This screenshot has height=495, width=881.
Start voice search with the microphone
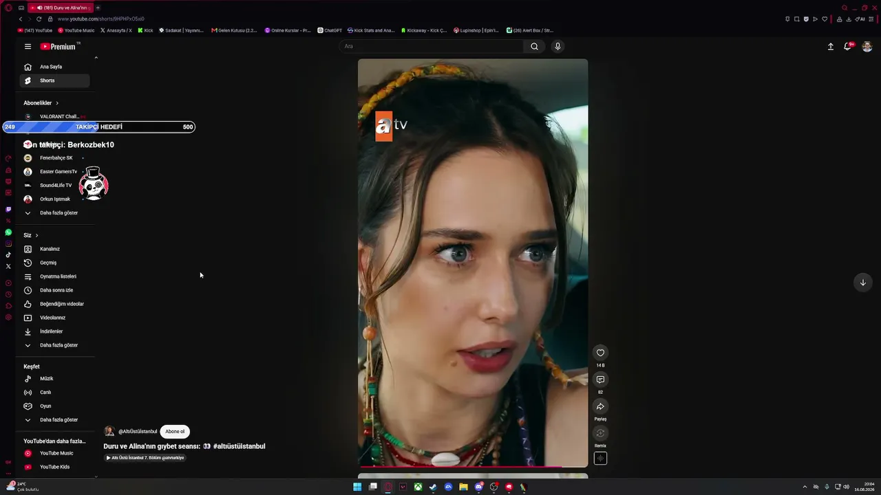(x=558, y=47)
